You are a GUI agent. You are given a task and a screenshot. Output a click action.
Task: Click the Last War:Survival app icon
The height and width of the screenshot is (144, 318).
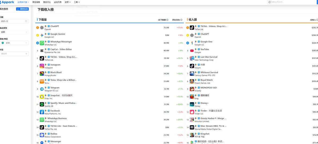192,58
